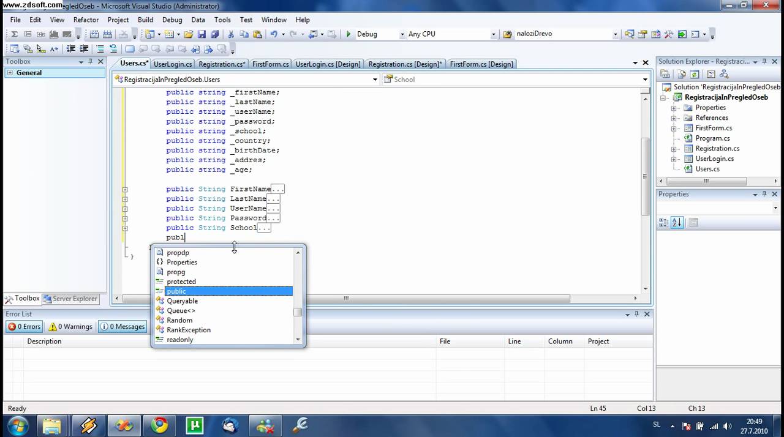
Task: Click the Find in Files icon
Action: pyautogui.click(x=508, y=34)
